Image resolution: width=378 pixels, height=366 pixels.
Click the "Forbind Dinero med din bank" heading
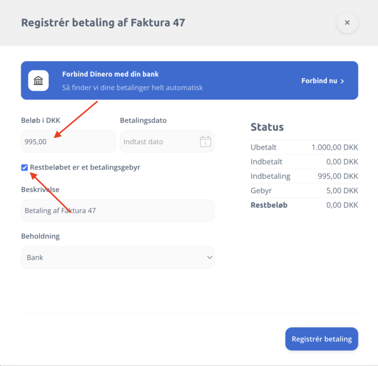(110, 74)
